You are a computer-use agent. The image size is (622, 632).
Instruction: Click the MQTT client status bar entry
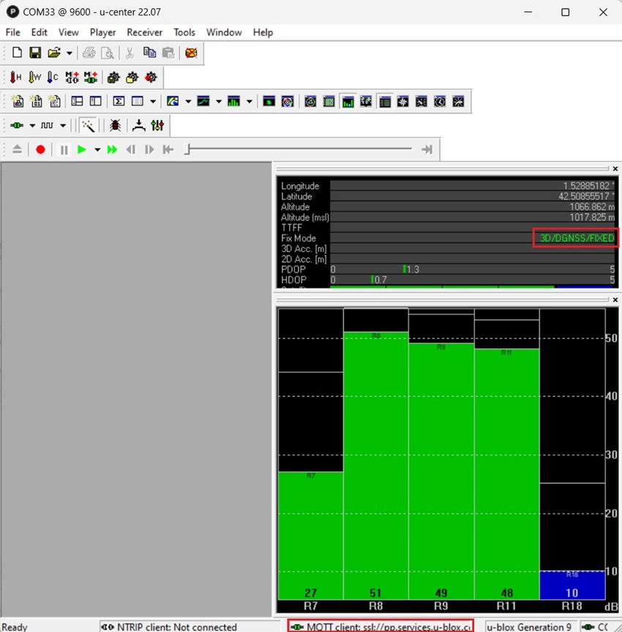click(x=382, y=627)
